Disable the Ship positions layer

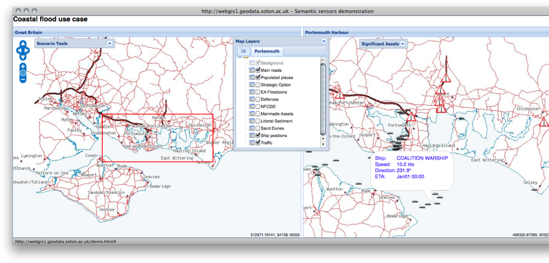(258, 135)
